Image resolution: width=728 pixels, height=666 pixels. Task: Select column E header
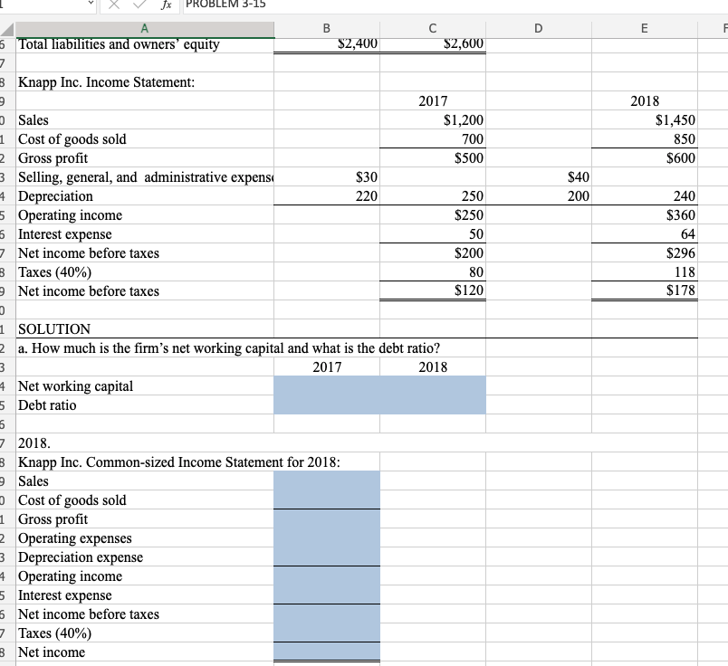click(x=644, y=28)
